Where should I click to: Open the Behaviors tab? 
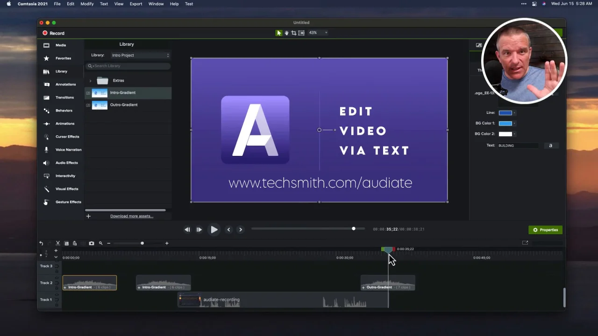point(64,111)
